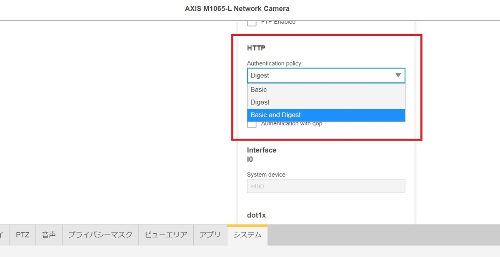Select Basic and Digest option

[x=326, y=115]
